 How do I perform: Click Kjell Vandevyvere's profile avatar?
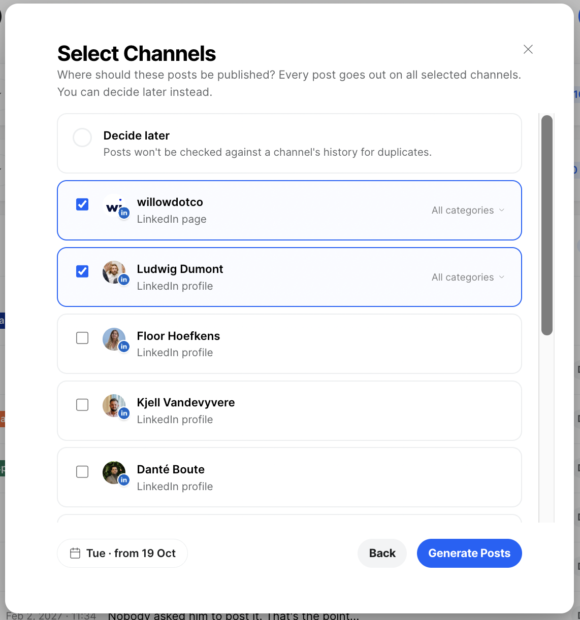114,406
